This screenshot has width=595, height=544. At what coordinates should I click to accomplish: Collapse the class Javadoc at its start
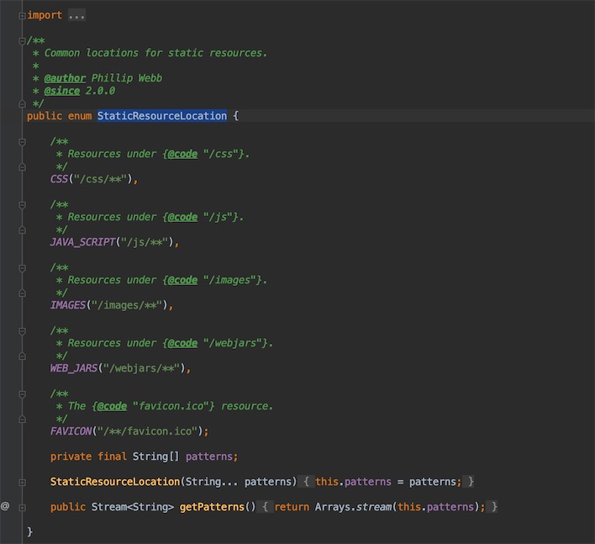22,40
